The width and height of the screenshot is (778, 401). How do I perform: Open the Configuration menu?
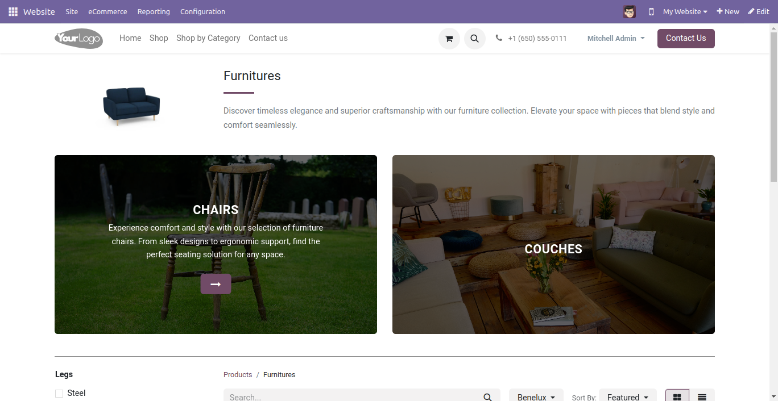click(202, 11)
